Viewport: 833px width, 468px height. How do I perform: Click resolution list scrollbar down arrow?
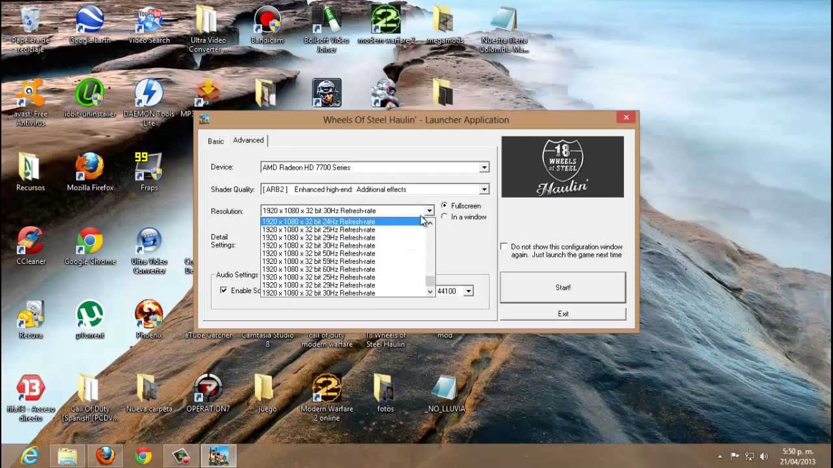pyautogui.click(x=430, y=292)
